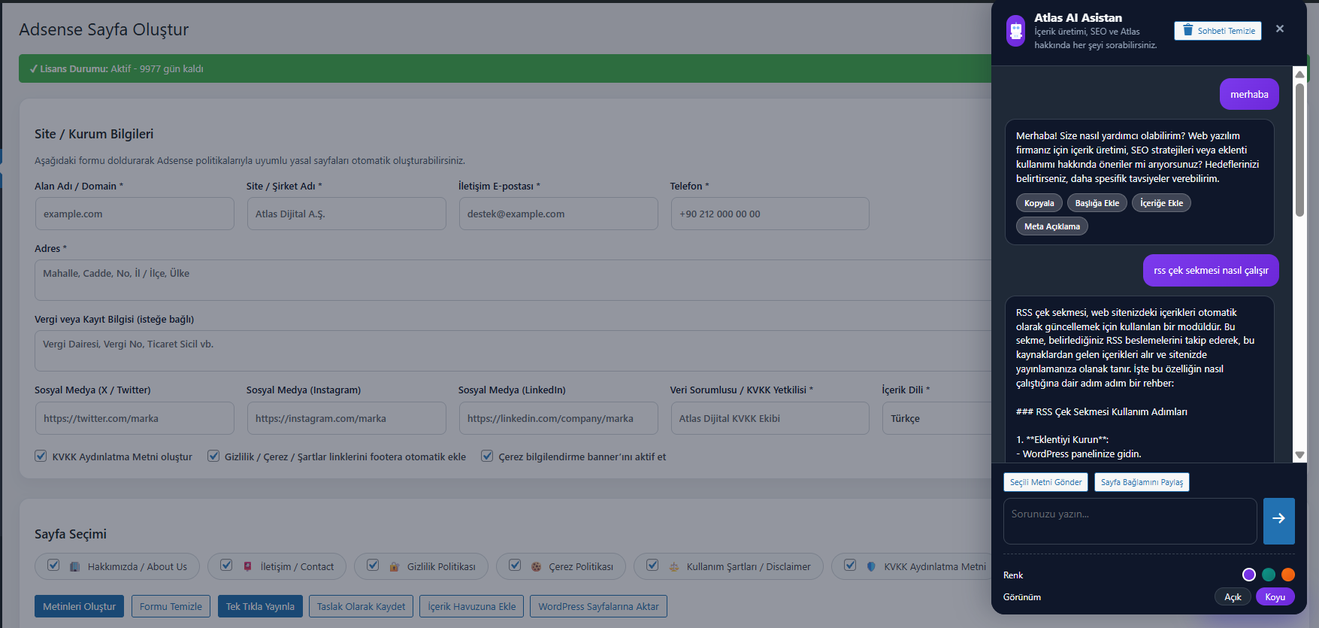Focus the Sorunuzu yazın chat input
Screen dimensions: 1319x628
coord(1130,520)
